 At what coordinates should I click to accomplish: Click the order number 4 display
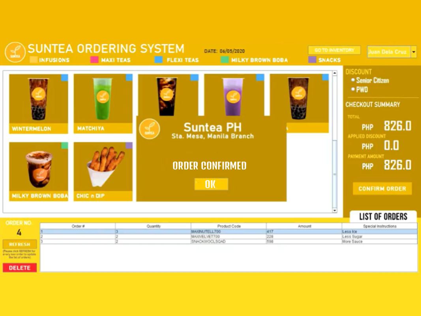[x=19, y=232]
